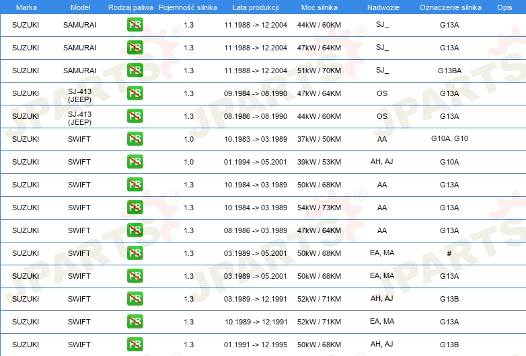This screenshot has width=526, height=356.
Task: Select the G13B engine cell in the 01.1991 -> 12.1995 row
Action: [449, 345]
